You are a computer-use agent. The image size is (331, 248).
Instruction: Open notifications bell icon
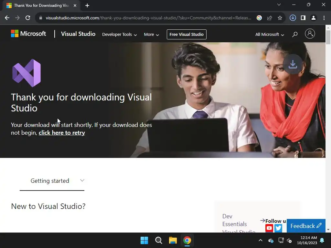322,240
